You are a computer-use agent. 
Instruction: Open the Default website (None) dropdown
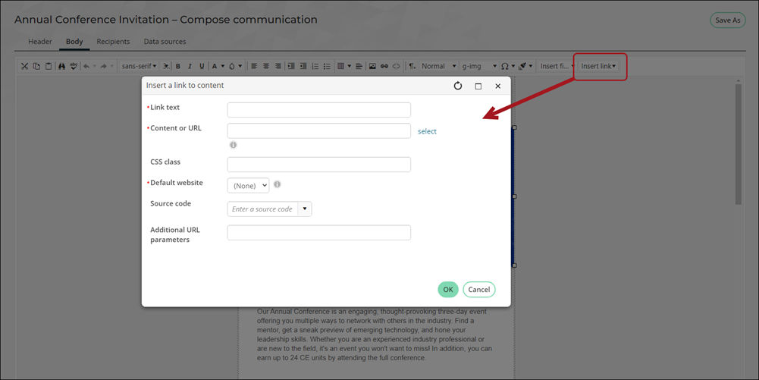248,185
